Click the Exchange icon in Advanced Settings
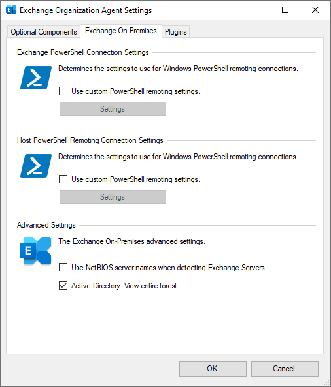The image size is (331, 387). tap(36, 251)
